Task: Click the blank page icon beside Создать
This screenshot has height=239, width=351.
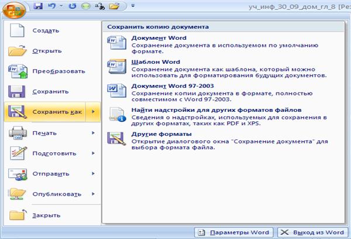Action: pos(17,30)
